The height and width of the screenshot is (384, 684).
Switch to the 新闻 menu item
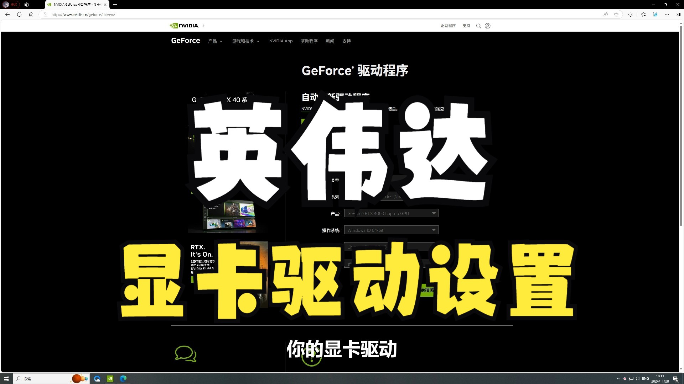[x=330, y=41]
